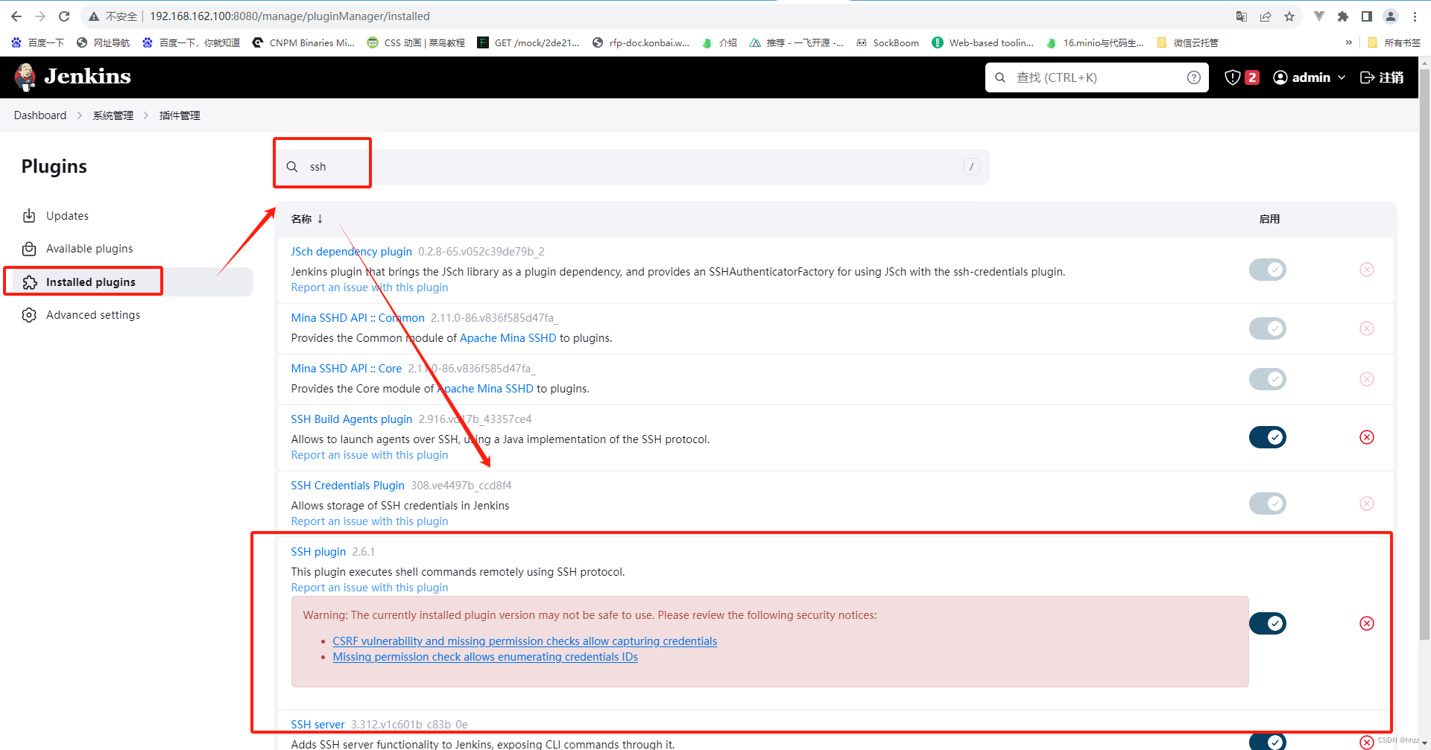Open 所有书签 bookmarks folder
Viewport: 1431px width, 750px height.
(x=1395, y=43)
